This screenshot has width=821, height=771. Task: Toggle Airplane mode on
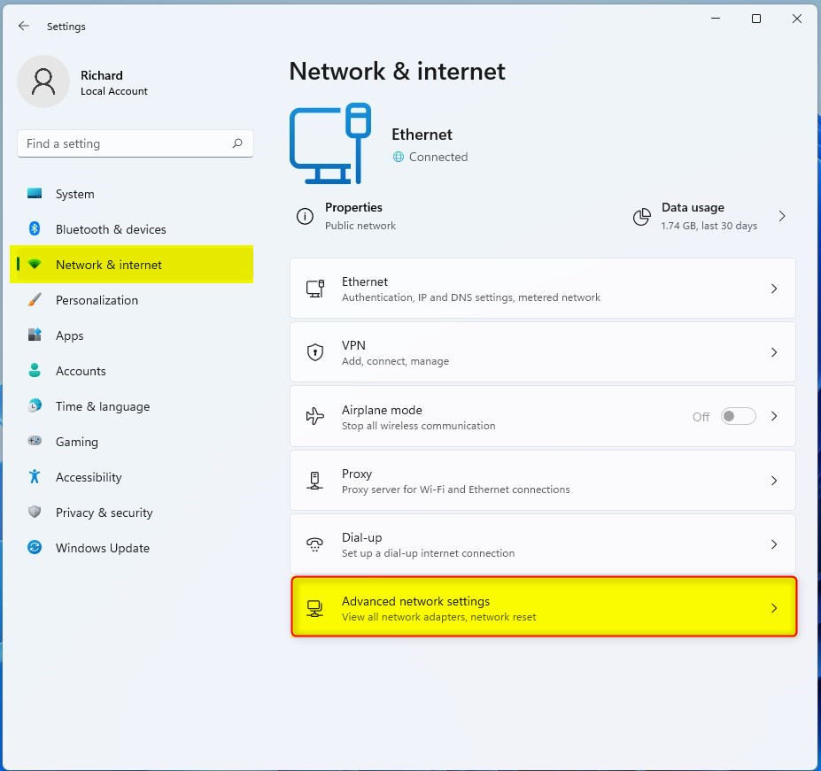pos(739,416)
